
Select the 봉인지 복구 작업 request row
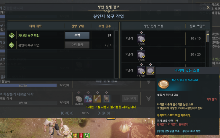pyautogui.click(x=60, y=45)
